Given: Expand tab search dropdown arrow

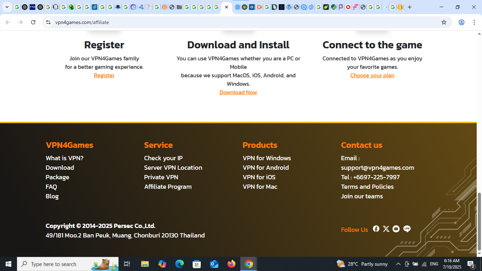Looking at the screenshot, I should pyautogui.click(x=7, y=7).
